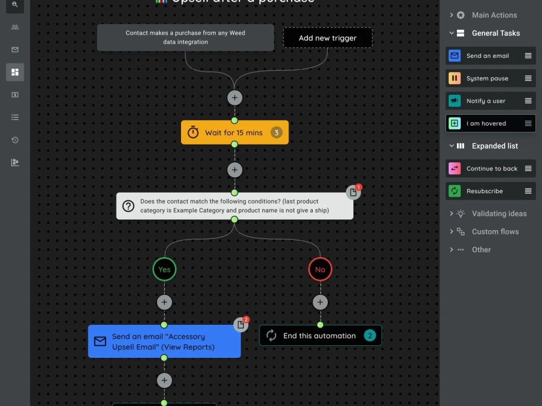542x406 pixels.
Task: Click the plus node below the Send email step
Action: [x=164, y=381]
